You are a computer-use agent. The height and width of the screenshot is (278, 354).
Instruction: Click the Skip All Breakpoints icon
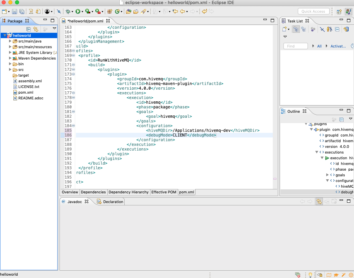coord(59,11)
